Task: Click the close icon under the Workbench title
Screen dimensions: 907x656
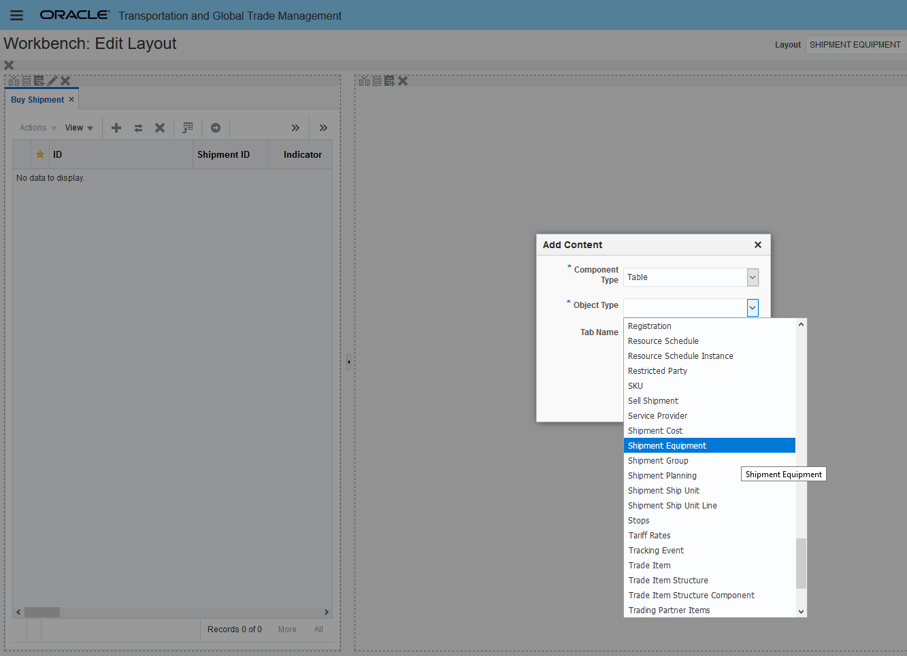Action: 9,65
